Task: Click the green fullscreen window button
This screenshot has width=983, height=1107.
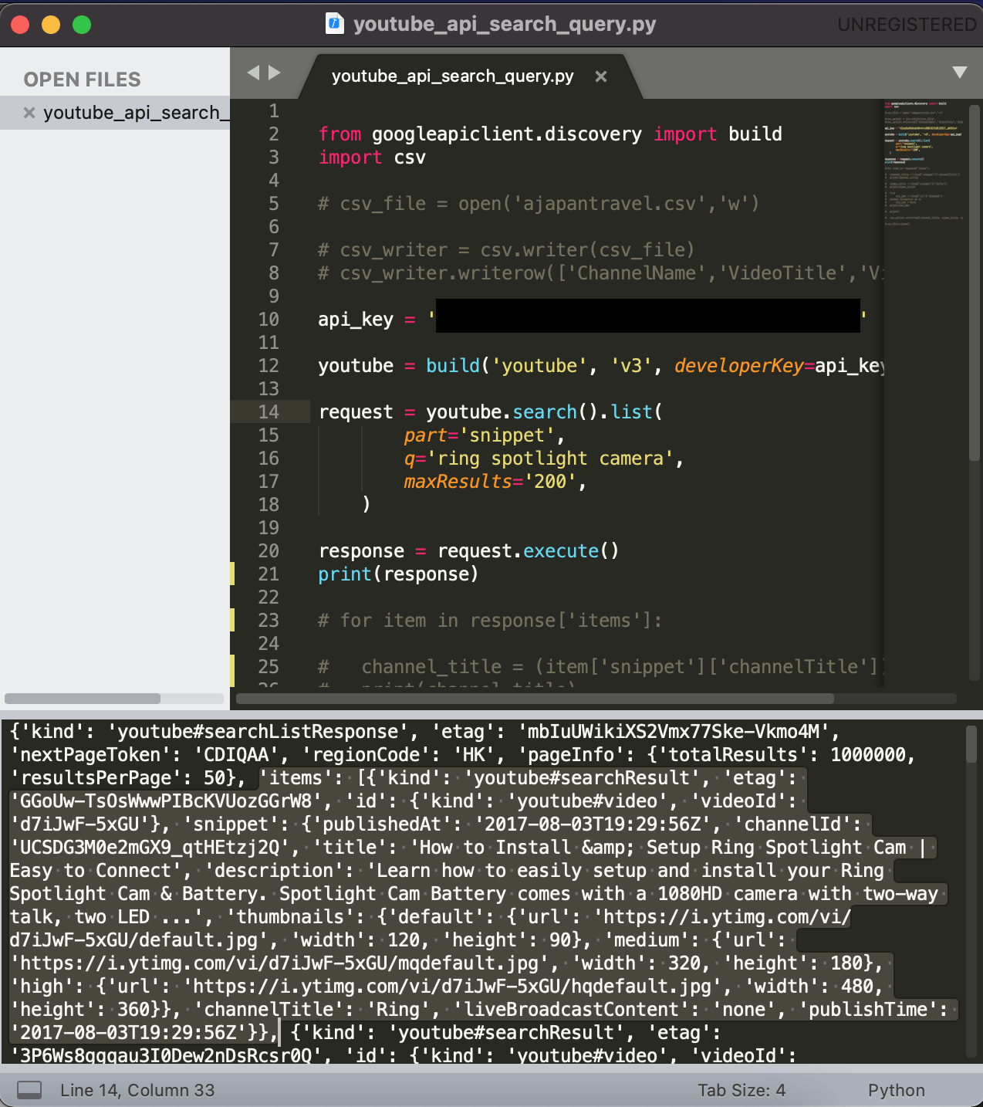Action: (x=82, y=25)
